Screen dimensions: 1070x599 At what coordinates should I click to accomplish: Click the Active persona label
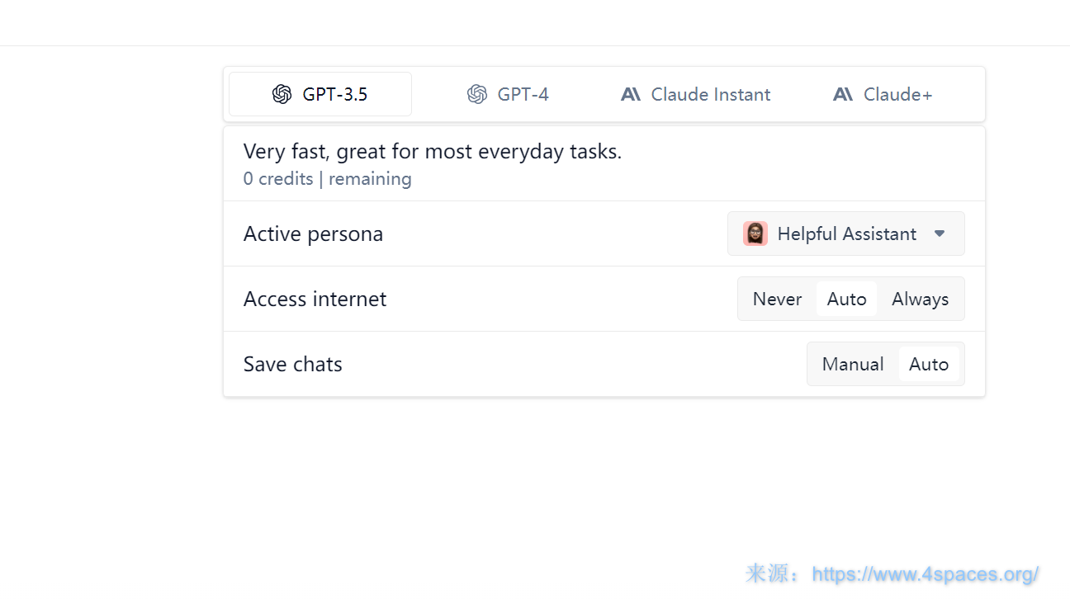pos(313,233)
